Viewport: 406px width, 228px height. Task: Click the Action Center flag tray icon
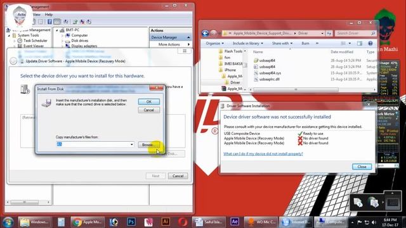(x=360, y=222)
